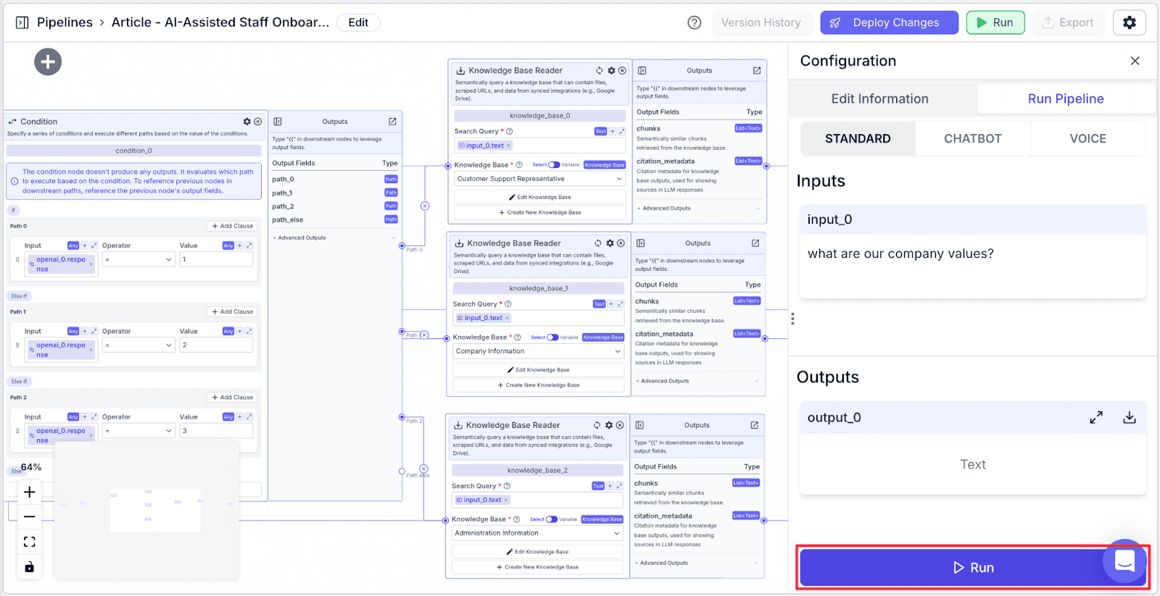The width and height of the screenshot is (1160, 596).
Task: Open Path 2 operator dropdown
Action: coord(138,431)
